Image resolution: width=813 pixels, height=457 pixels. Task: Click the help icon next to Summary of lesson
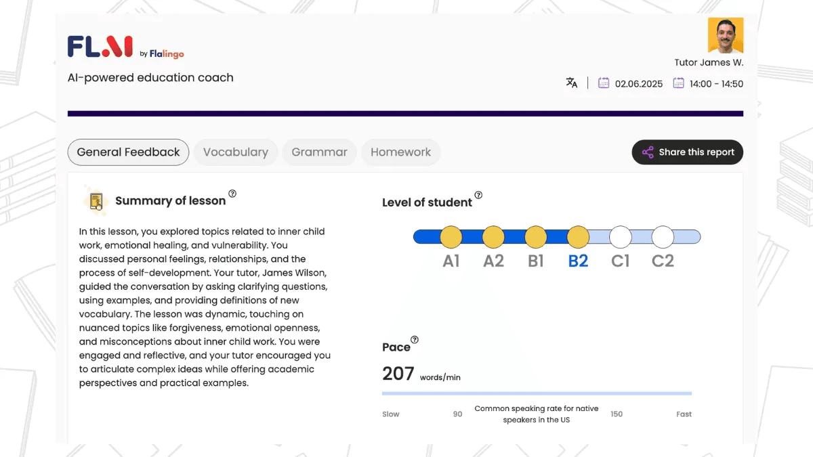[232, 194]
